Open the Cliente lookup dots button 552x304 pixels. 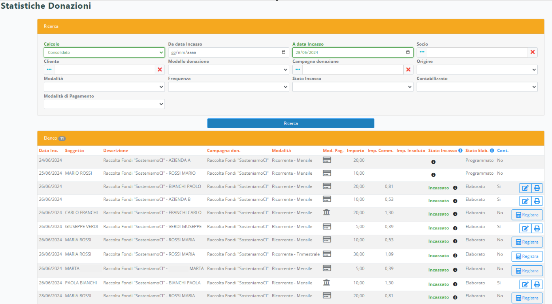pyautogui.click(x=49, y=70)
